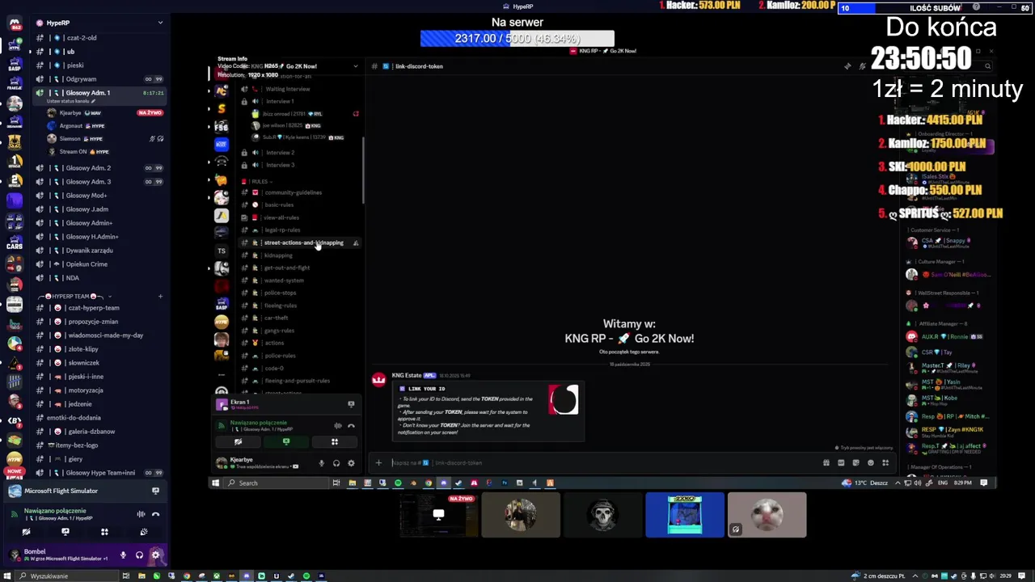Join the Głosowy Mod+ voice channel

tap(99, 196)
